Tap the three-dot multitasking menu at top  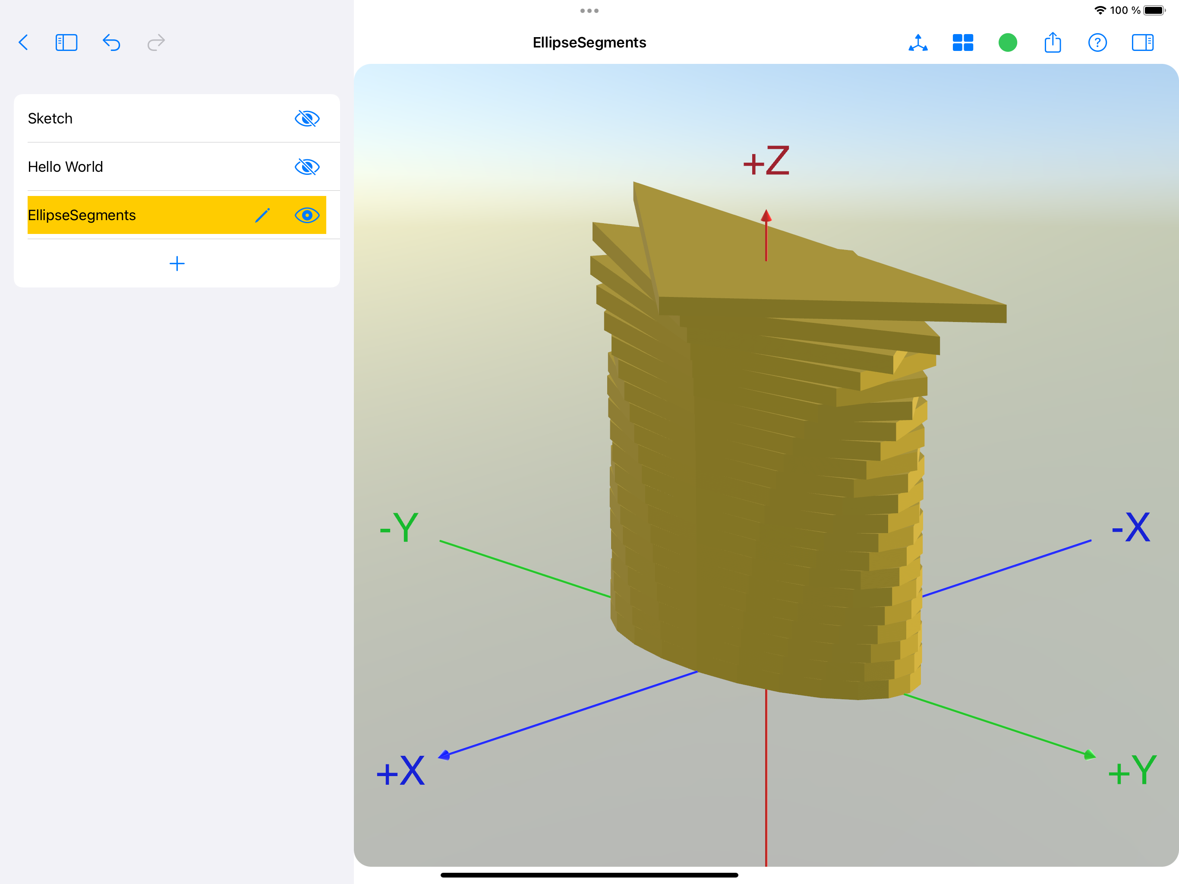pos(589,11)
